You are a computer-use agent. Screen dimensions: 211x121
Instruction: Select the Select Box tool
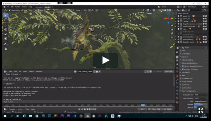click(x=6, y=15)
